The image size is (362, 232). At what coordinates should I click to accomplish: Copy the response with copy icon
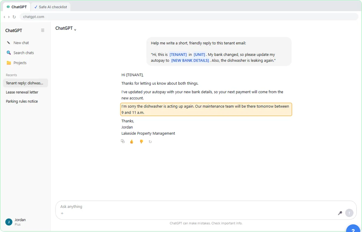pyautogui.click(x=123, y=141)
